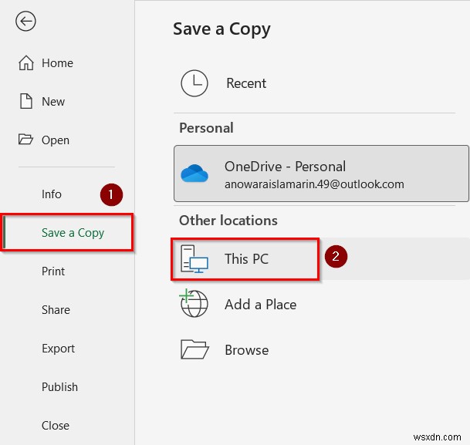Image resolution: width=470 pixels, height=445 pixels.
Task: Open the Publish page
Action: click(x=59, y=387)
